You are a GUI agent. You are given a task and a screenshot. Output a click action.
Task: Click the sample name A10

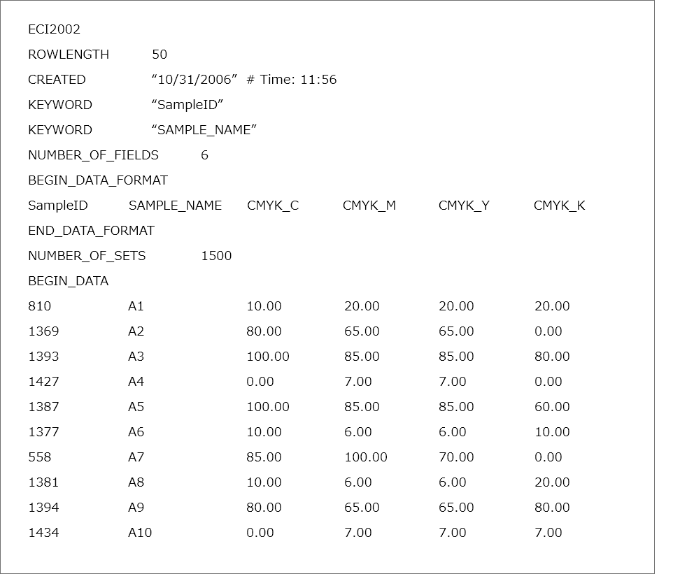click(139, 533)
